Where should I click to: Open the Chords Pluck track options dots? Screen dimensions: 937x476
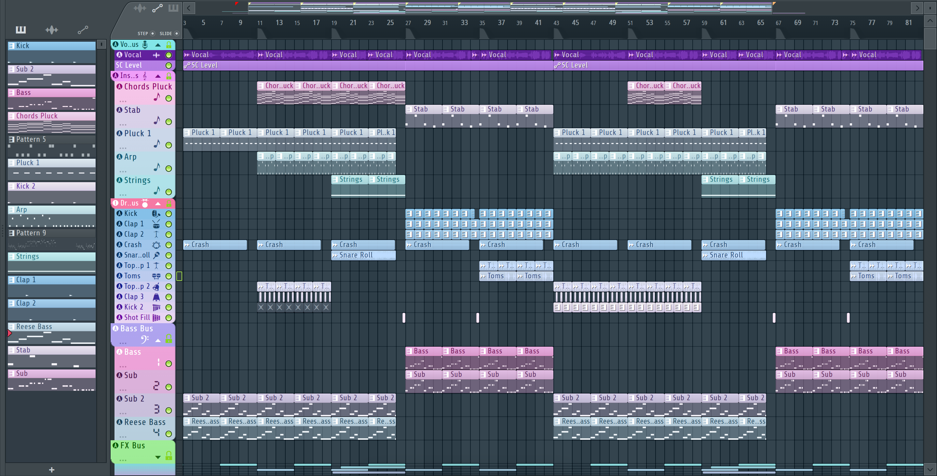pos(123,101)
